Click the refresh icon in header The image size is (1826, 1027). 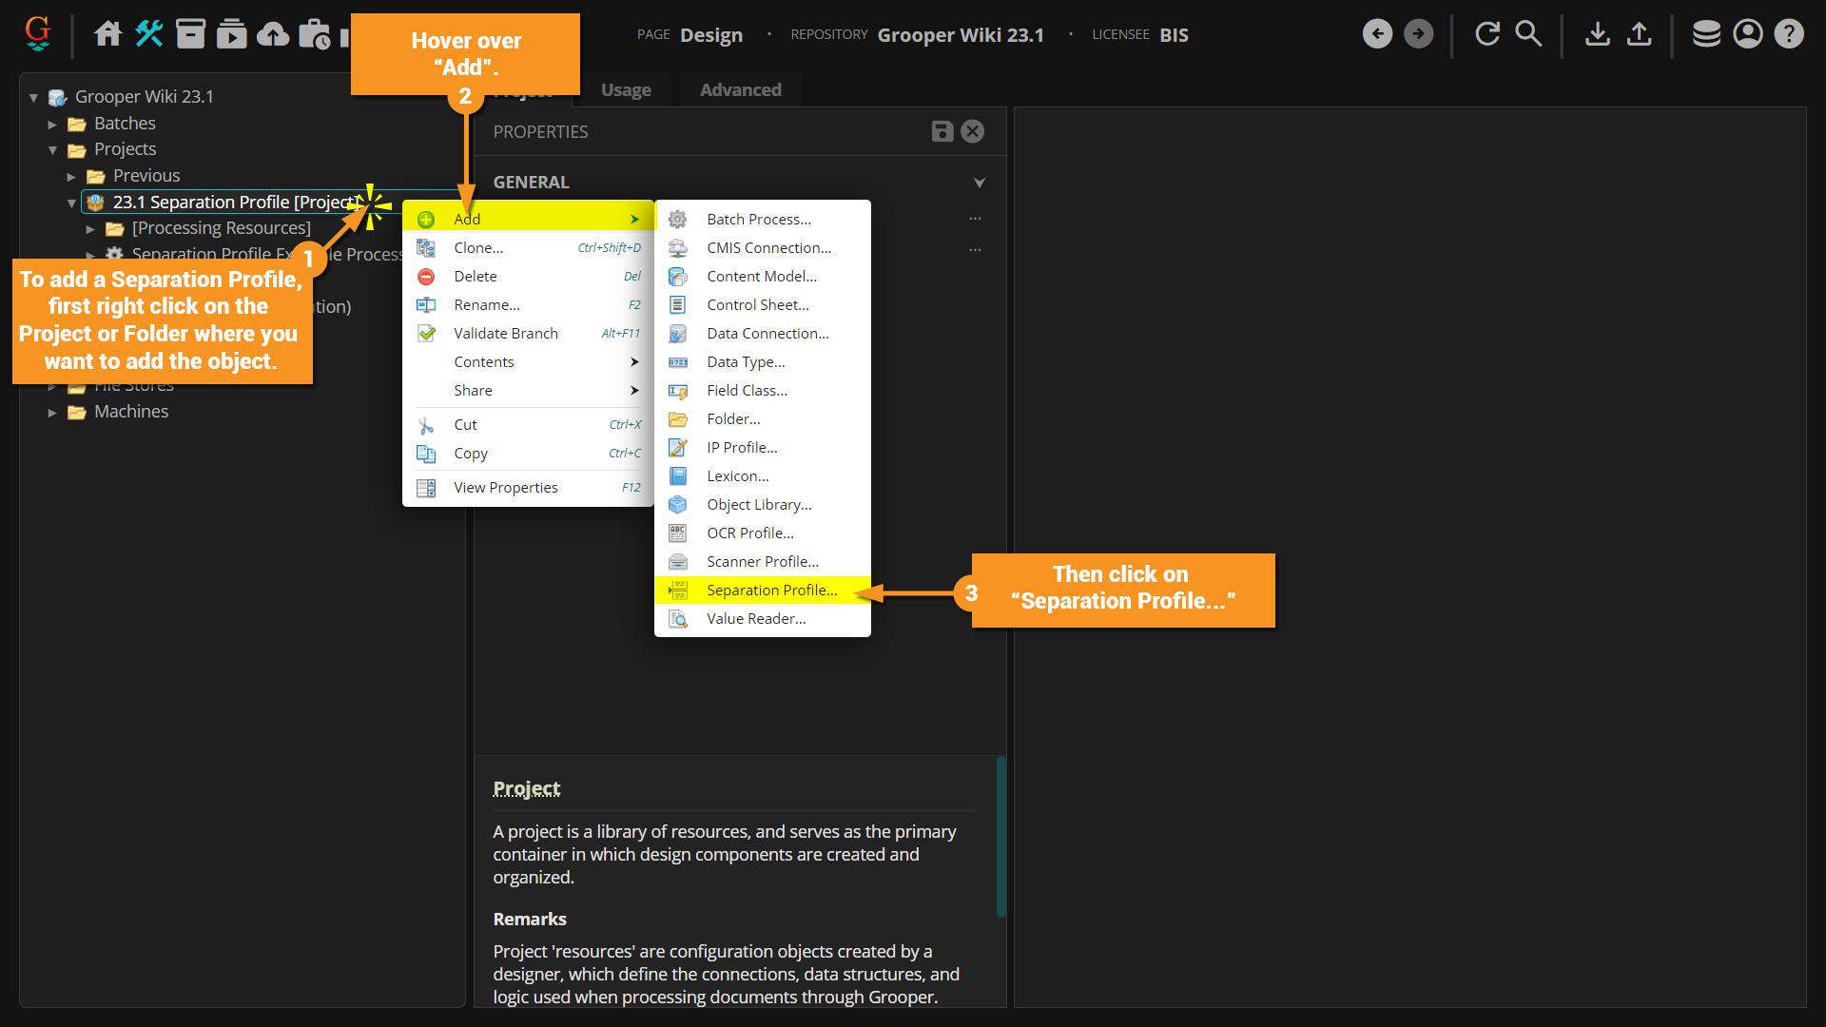(1486, 34)
